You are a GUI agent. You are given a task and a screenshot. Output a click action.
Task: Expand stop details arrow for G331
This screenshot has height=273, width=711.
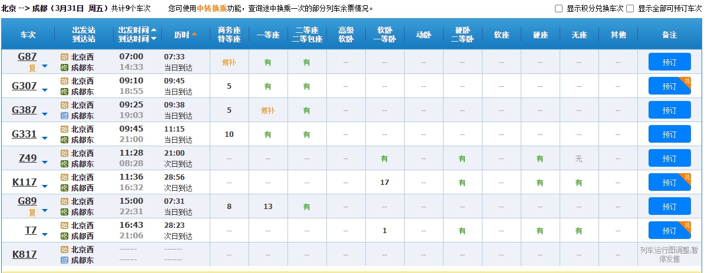pos(44,138)
